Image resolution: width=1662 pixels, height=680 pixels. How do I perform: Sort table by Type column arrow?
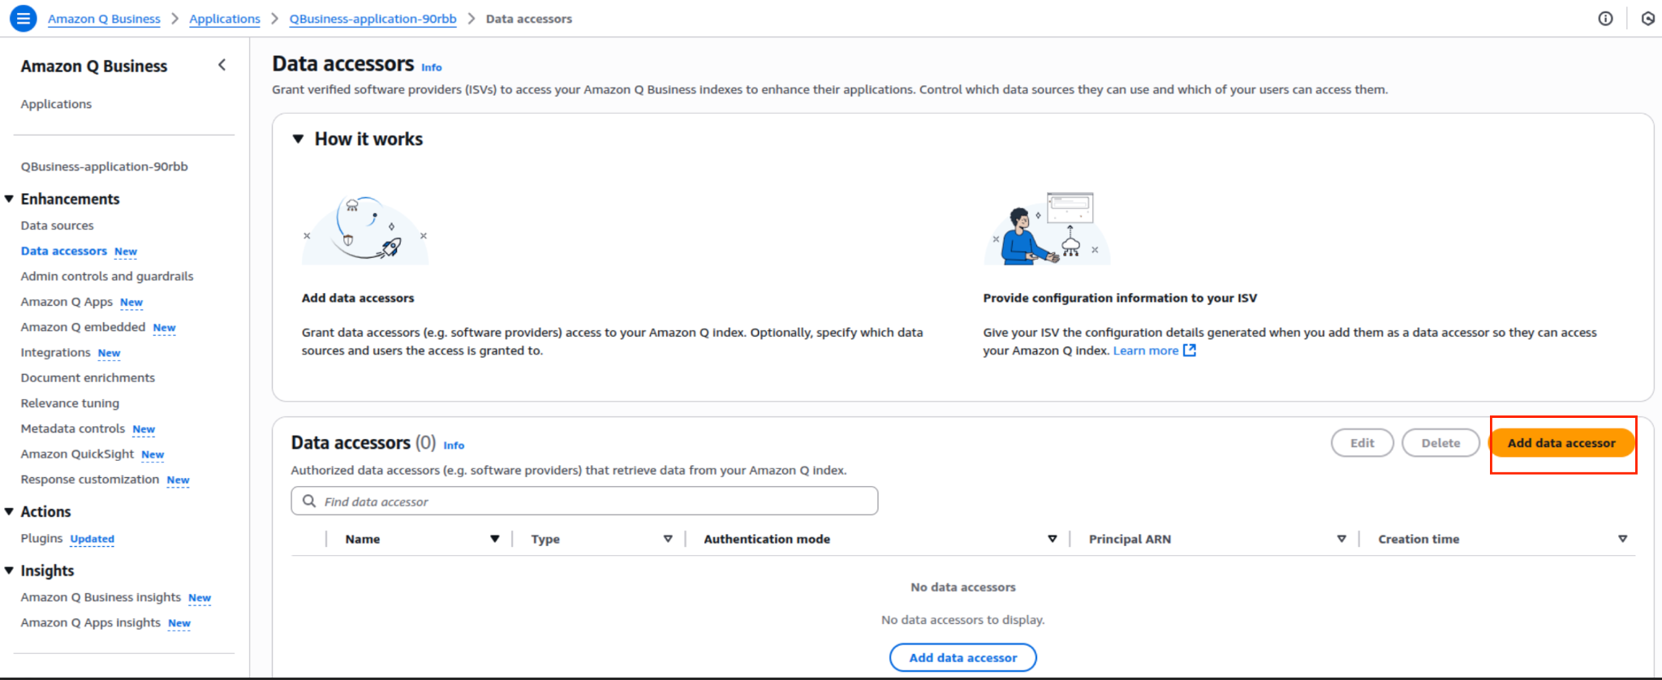coord(668,539)
